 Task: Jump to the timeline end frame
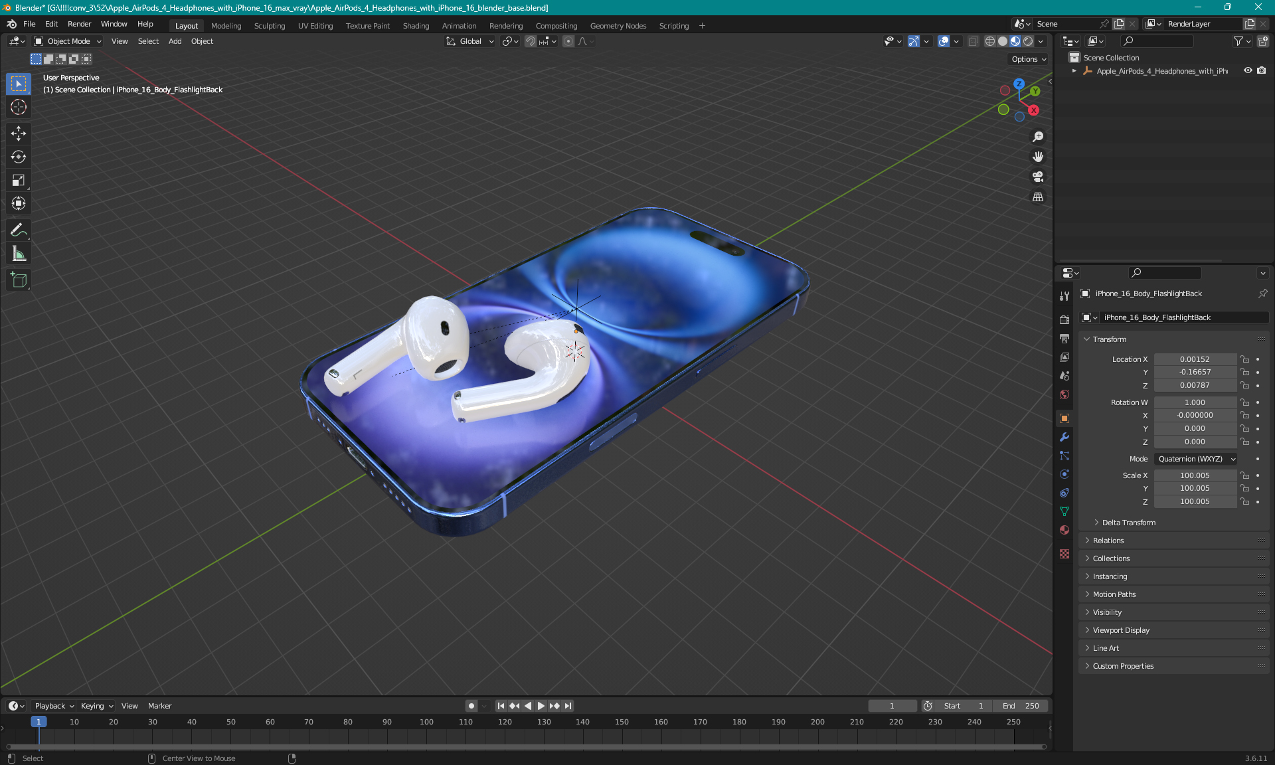pyautogui.click(x=568, y=706)
